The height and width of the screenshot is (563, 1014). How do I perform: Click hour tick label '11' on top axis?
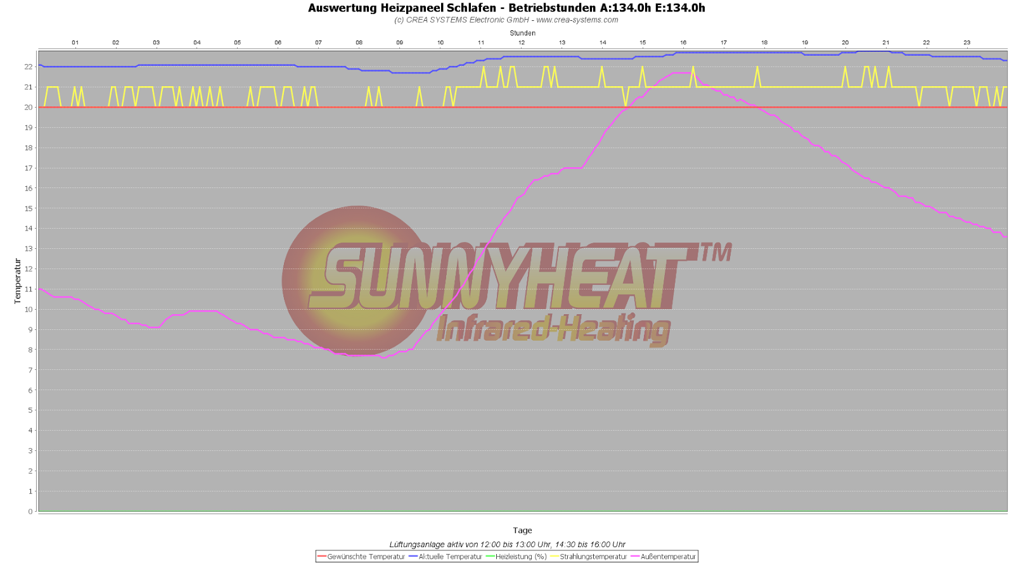(481, 42)
